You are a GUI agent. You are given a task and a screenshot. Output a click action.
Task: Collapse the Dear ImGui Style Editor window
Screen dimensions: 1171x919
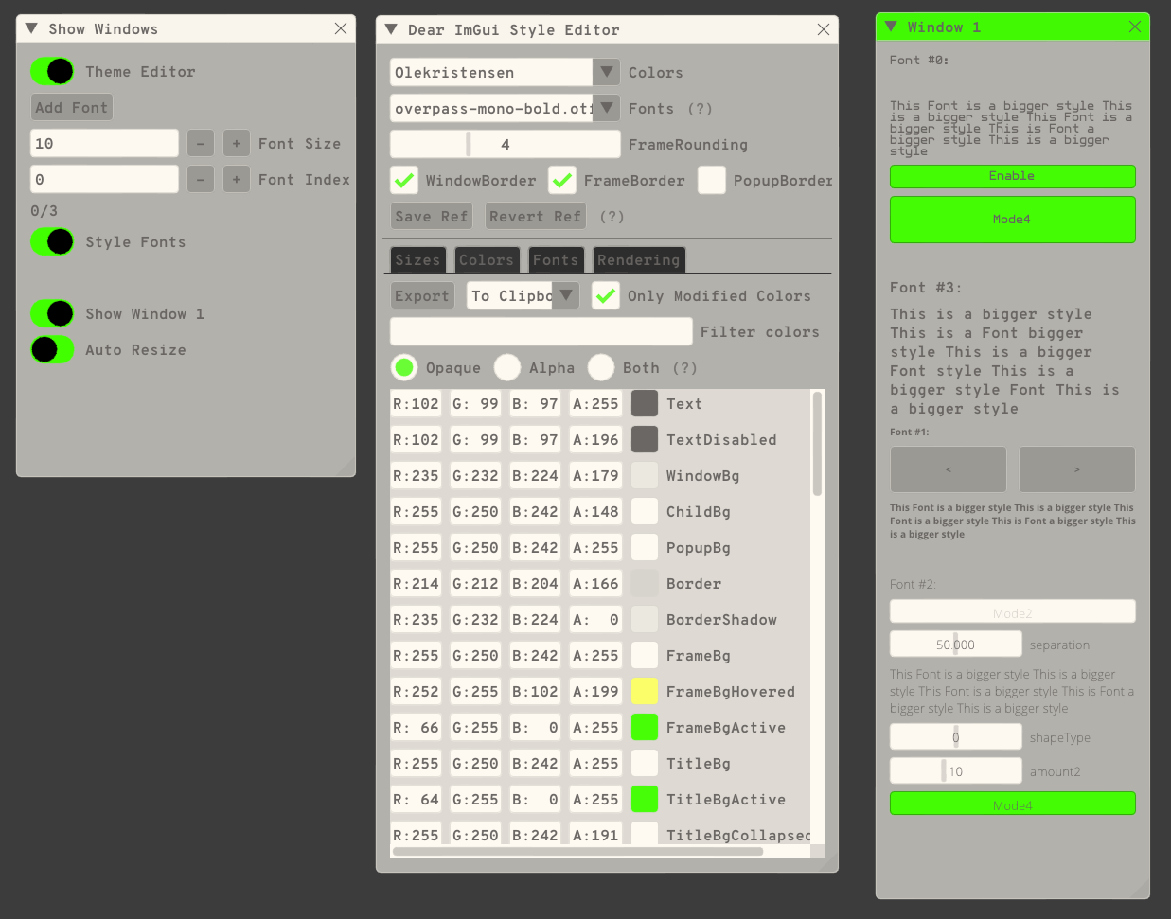tap(391, 29)
